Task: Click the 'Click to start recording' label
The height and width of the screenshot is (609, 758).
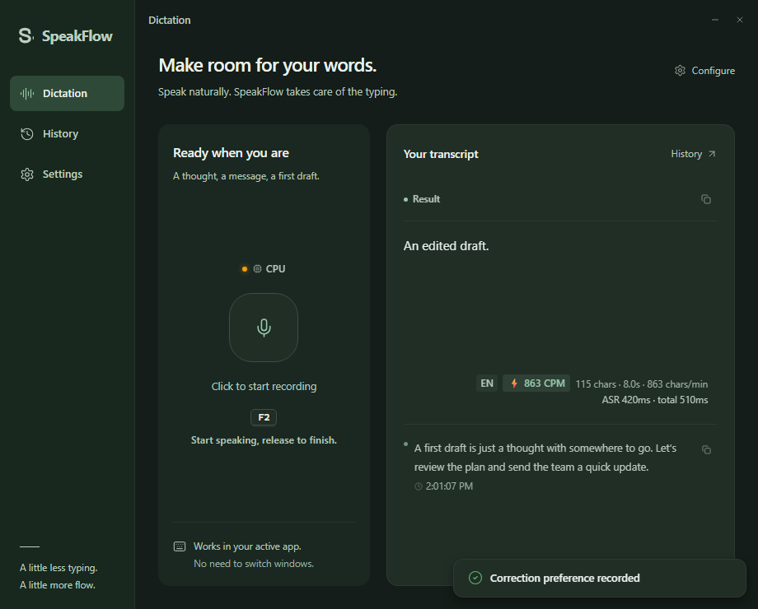Action: (264, 386)
